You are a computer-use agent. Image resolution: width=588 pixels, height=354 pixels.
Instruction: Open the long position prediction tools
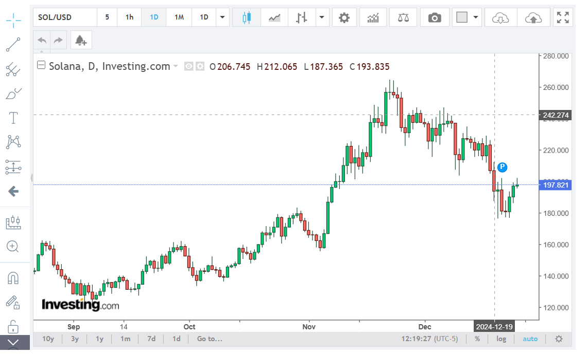pos(13,167)
